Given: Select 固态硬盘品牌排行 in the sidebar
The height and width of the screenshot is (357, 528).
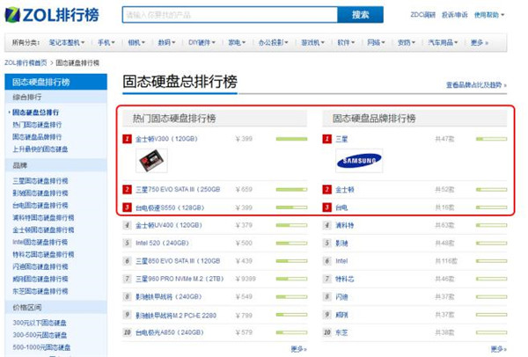Looking at the screenshot, I should tap(37, 136).
